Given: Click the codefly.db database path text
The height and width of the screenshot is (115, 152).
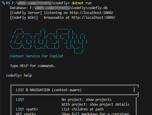Looking at the screenshot, I should point(69,8).
